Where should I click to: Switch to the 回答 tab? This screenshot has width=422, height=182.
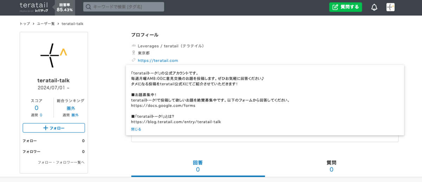click(198, 166)
